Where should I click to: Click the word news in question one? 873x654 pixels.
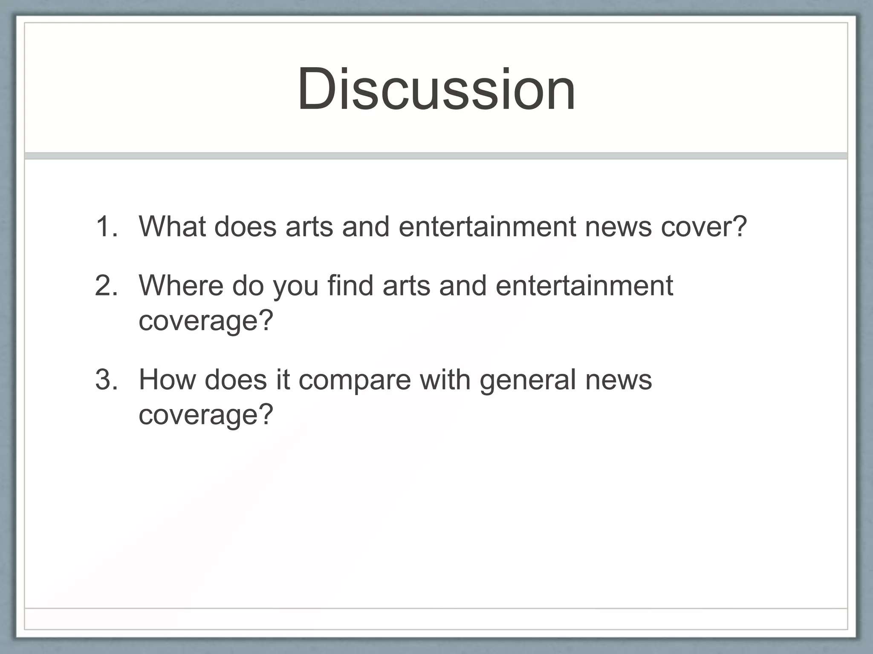[618, 226]
